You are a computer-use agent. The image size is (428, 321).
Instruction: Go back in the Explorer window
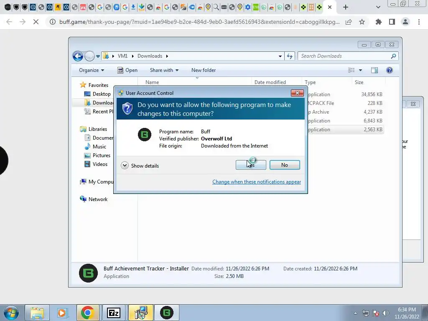(78, 56)
